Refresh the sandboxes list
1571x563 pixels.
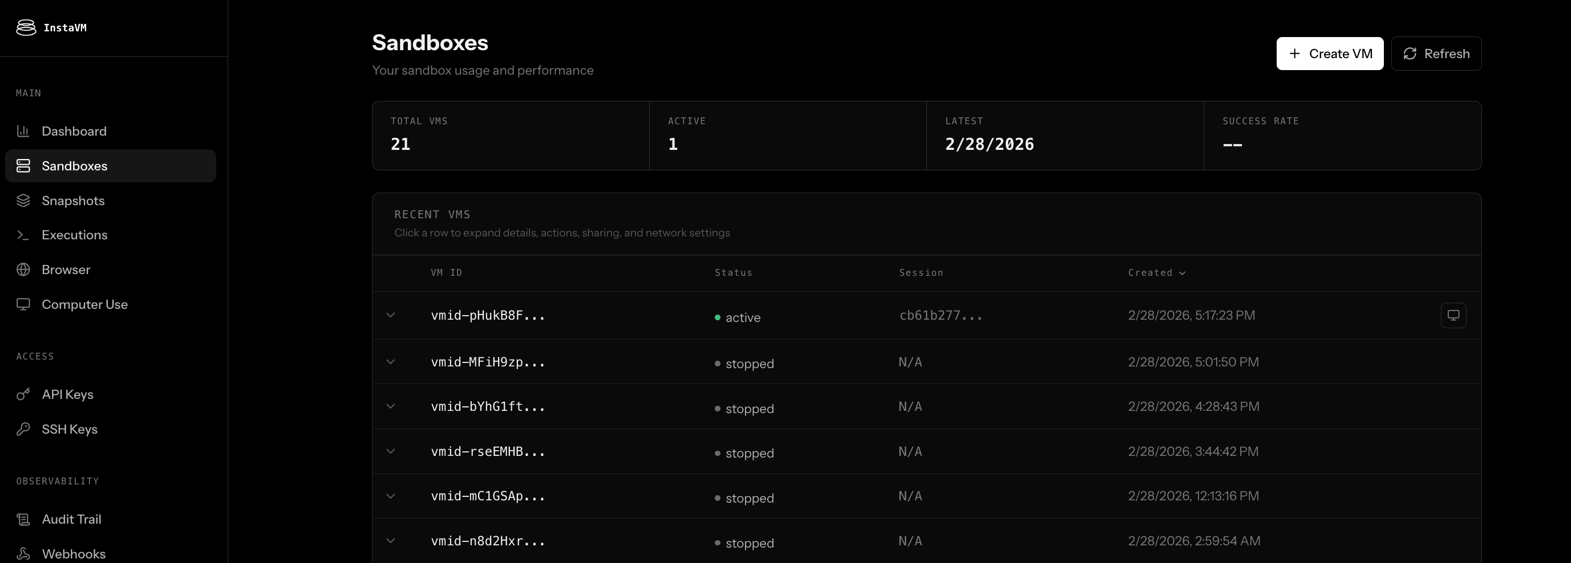click(x=1436, y=54)
